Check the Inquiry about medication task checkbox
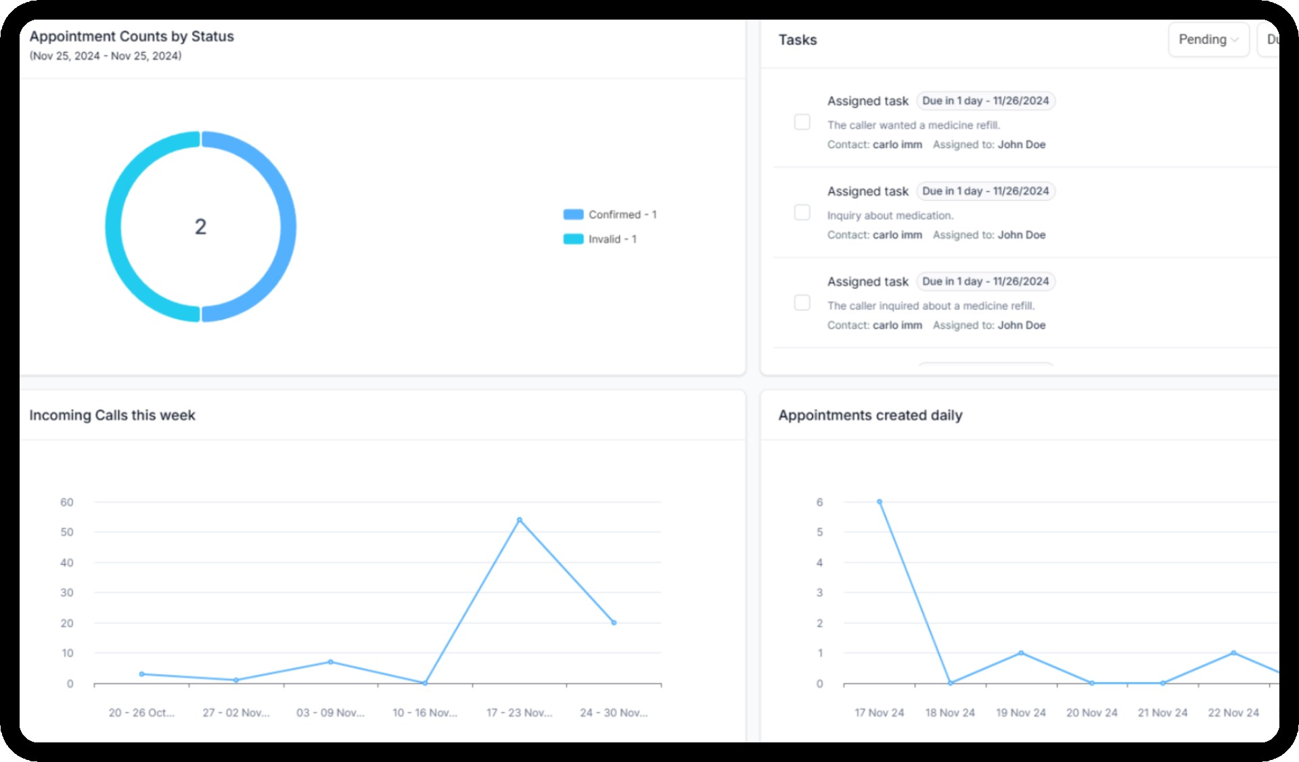This screenshot has height=762, width=1299. (802, 212)
